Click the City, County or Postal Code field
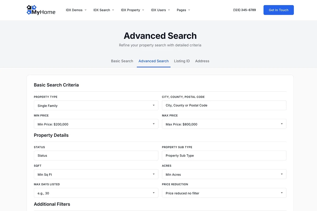Screen dimensions: 317x211 click(224, 105)
